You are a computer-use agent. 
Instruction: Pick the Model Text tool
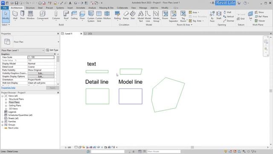(141, 16)
